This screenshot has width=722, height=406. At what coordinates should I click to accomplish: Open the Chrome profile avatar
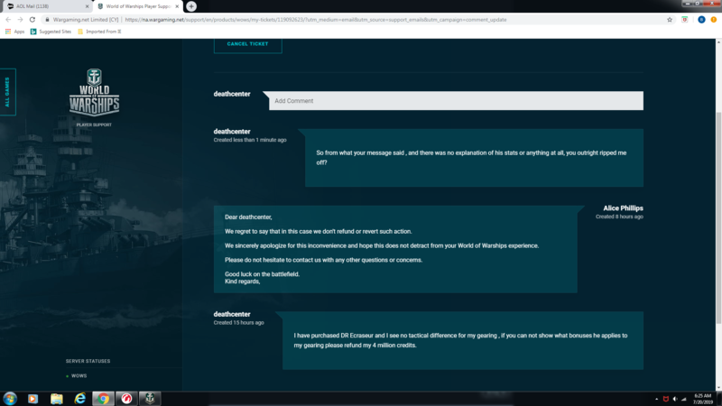point(701,20)
